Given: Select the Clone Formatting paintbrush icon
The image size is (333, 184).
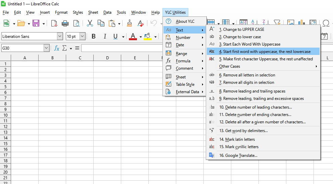Looking at the screenshot, I should tap(130, 23).
